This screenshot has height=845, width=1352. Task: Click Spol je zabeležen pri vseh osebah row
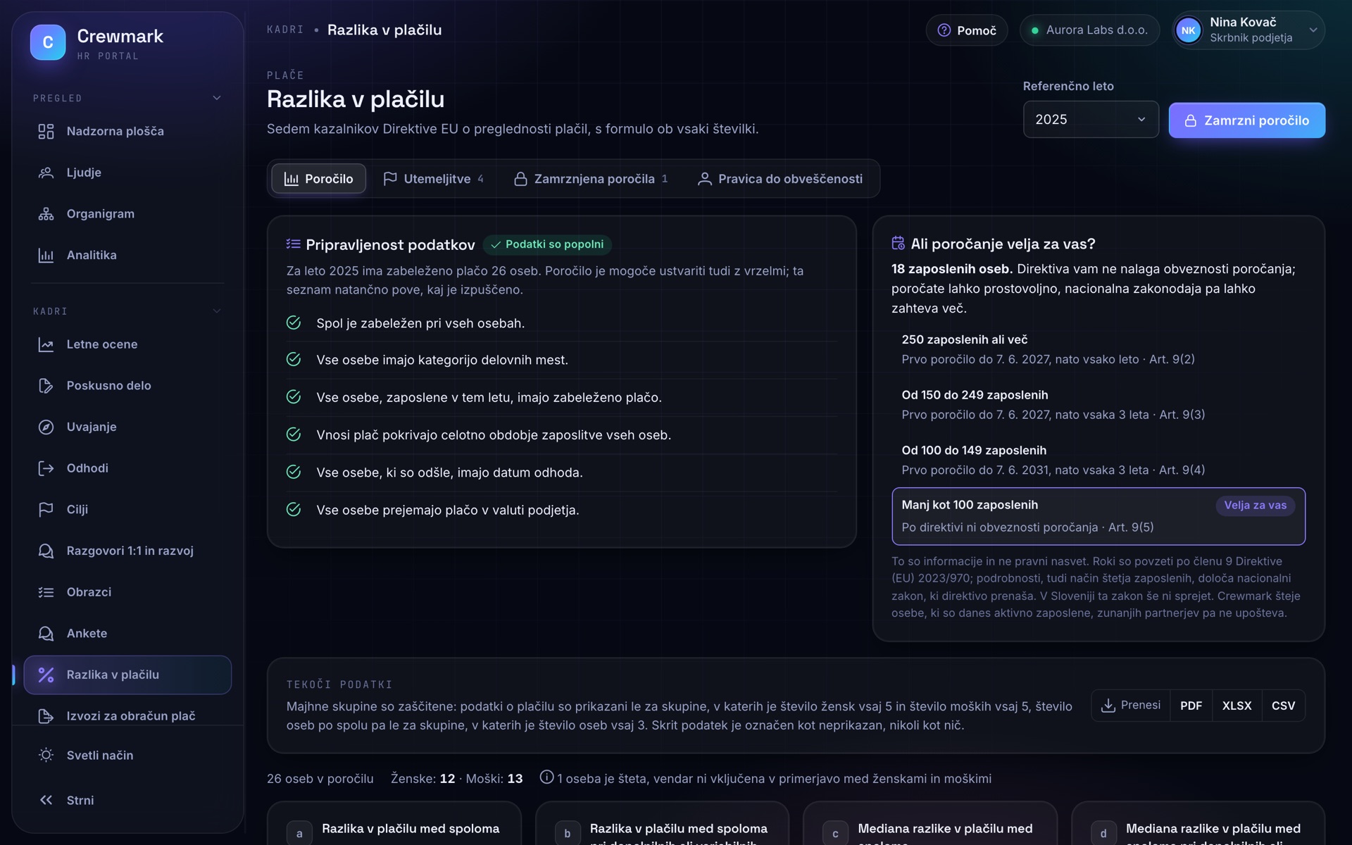[x=561, y=323]
